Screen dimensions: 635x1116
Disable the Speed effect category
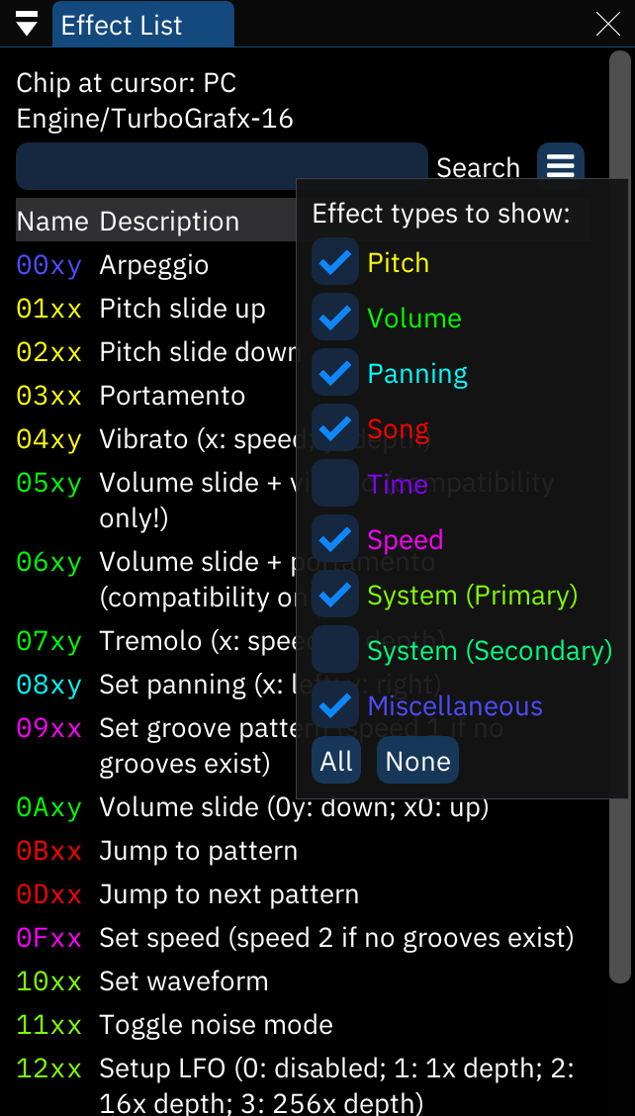(335, 538)
